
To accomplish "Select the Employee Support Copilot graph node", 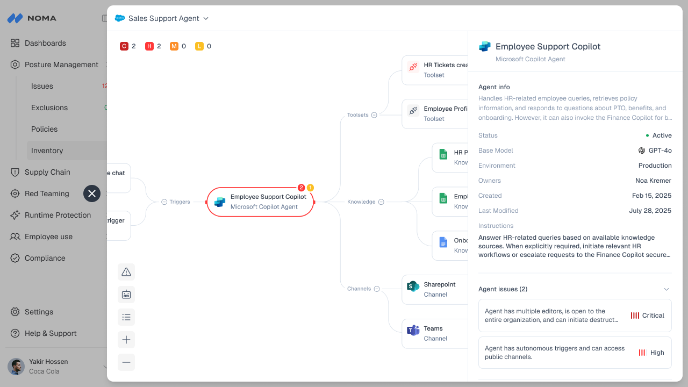I will tap(260, 202).
